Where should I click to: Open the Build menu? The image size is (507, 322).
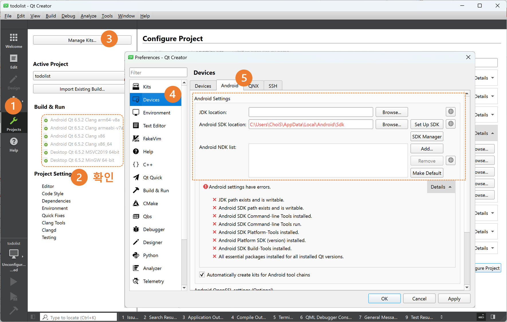tap(51, 16)
